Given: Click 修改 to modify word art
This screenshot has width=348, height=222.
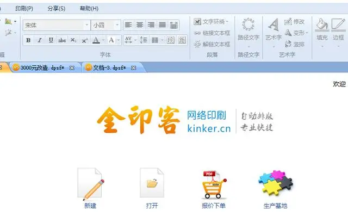Looking at the screenshot, I should [x=294, y=22].
